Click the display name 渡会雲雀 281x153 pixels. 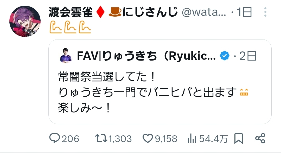pyautogui.click(x=71, y=12)
